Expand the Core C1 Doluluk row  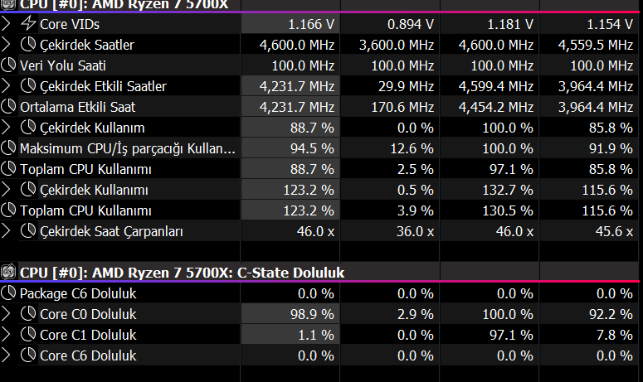tap(6, 335)
